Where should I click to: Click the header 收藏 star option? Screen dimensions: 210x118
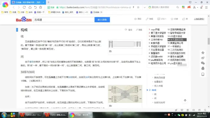[174, 19]
